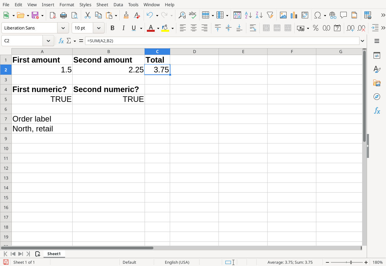Open the Insert menu
The height and width of the screenshot is (266, 386).
pos(48,5)
